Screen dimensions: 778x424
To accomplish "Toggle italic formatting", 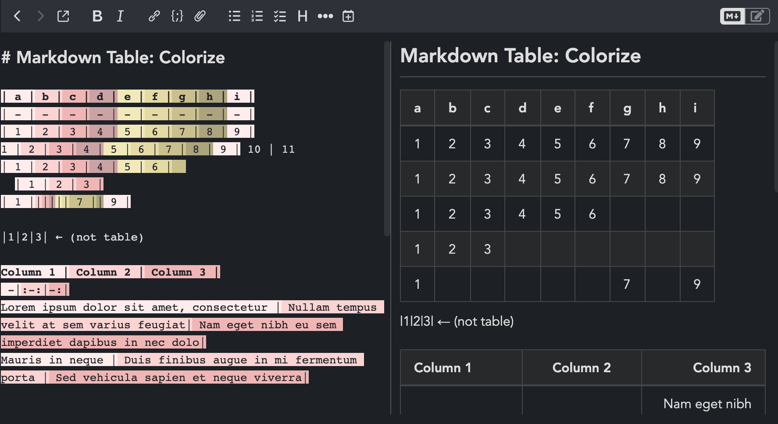I will coord(119,16).
